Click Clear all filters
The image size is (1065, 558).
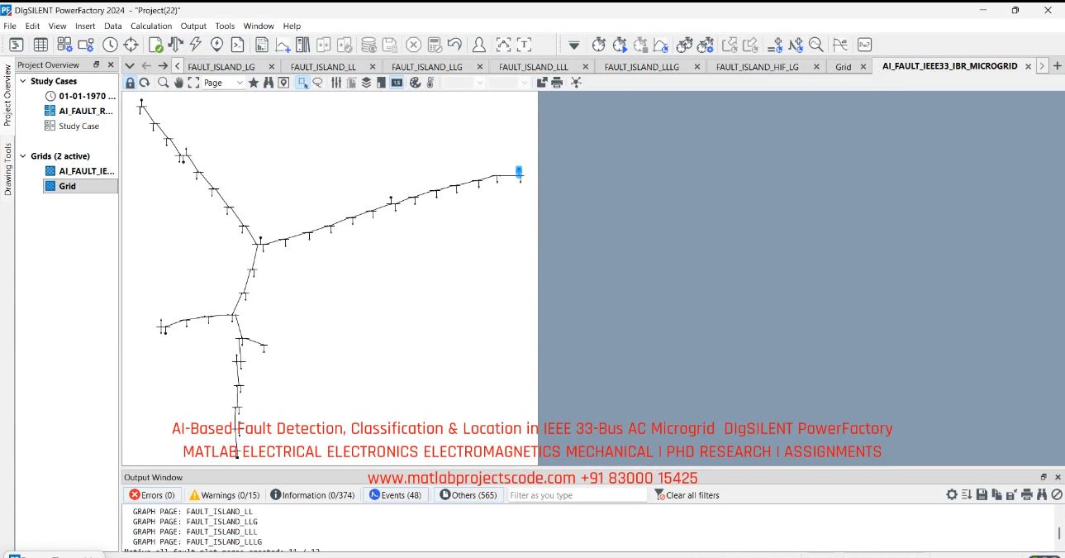[x=687, y=495]
